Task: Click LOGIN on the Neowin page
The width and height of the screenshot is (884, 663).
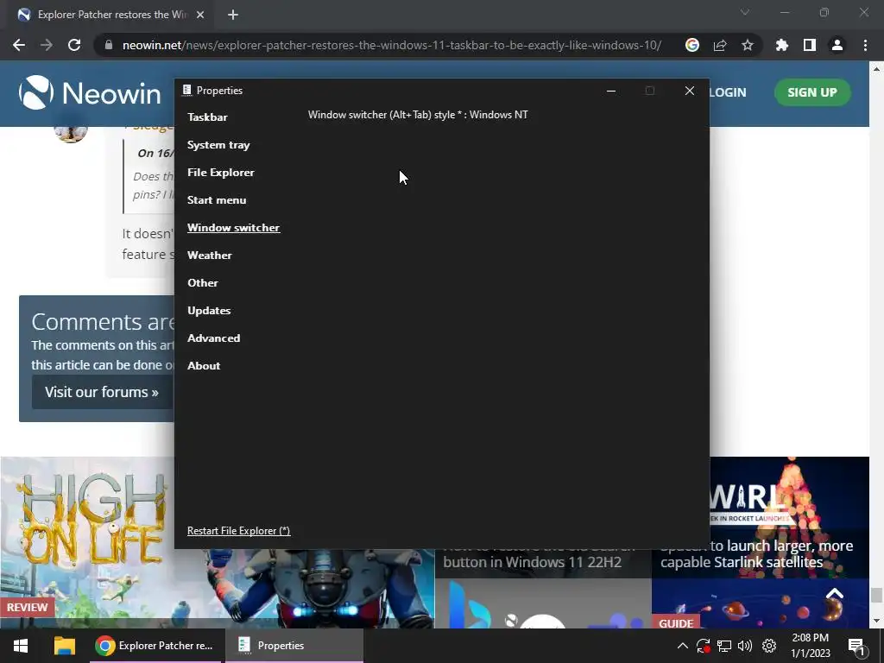Action: pos(727,92)
